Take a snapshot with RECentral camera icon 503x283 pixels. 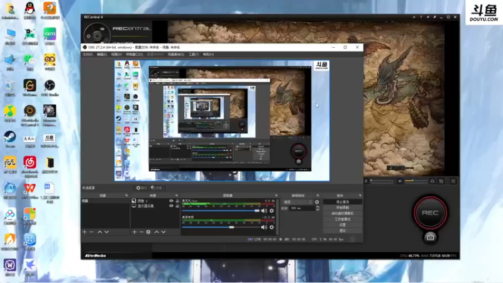(430, 238)
